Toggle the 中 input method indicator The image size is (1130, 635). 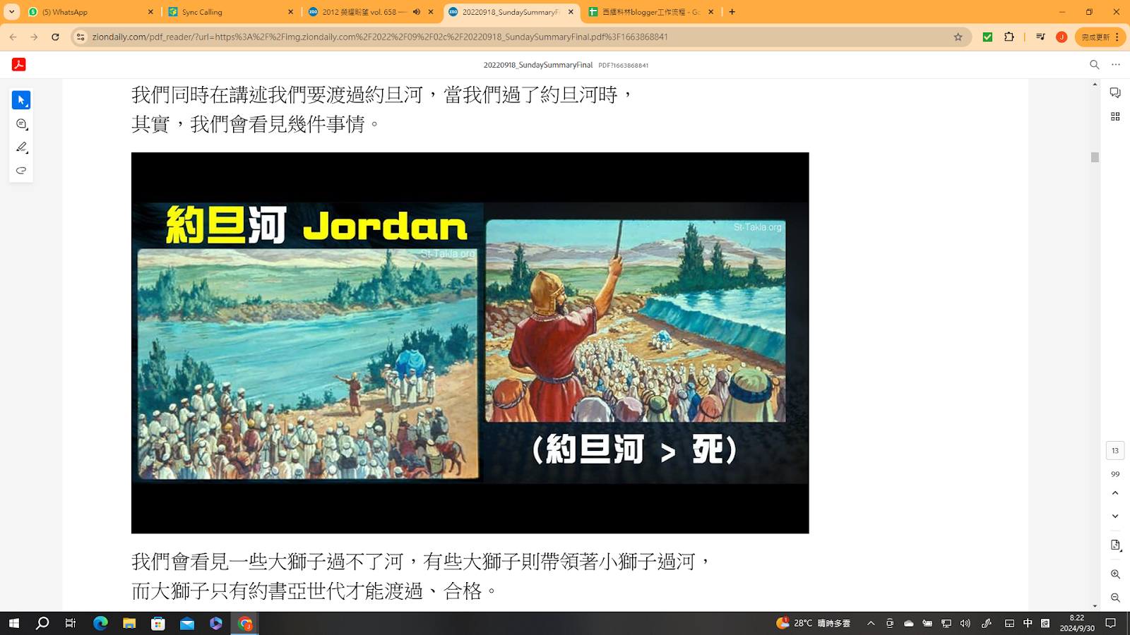pos(1028,623)
